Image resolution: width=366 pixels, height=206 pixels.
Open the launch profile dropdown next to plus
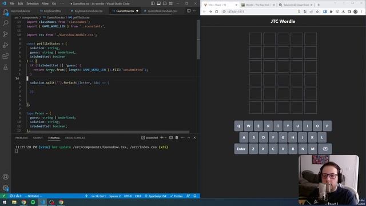coord(166,137)
